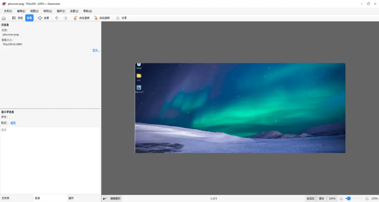Go to the previous image arrow

[x=57, y=18]
